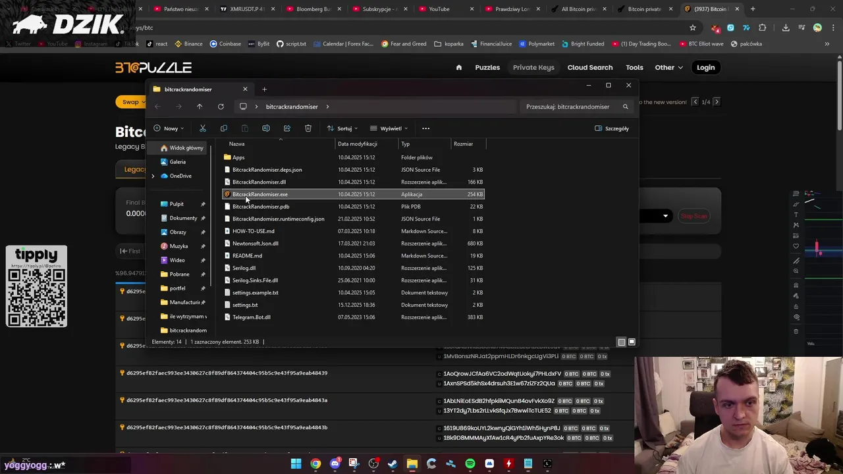Open the Nowy dropdown
This screenshot has width=843, height=474.
click(x=169, y=128)
